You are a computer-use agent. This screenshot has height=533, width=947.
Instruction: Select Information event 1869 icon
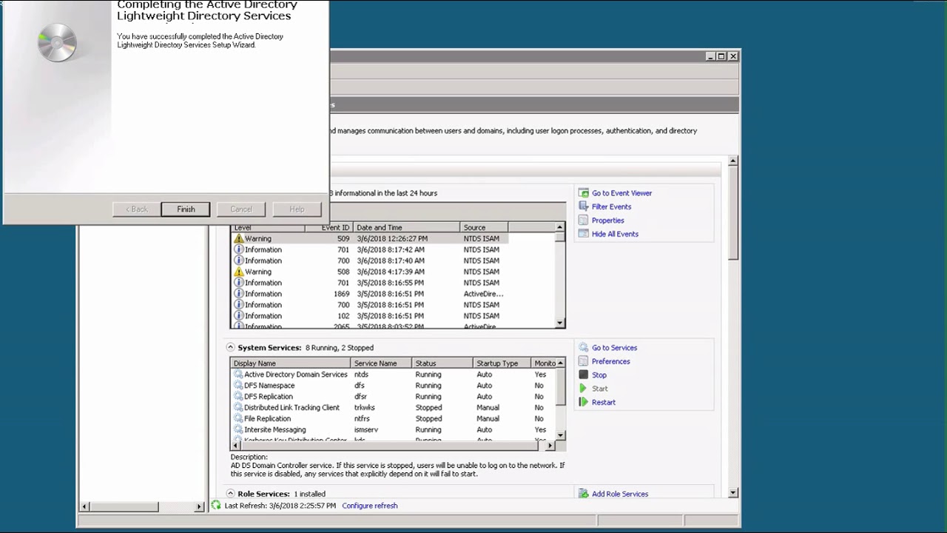click(238, 294)
